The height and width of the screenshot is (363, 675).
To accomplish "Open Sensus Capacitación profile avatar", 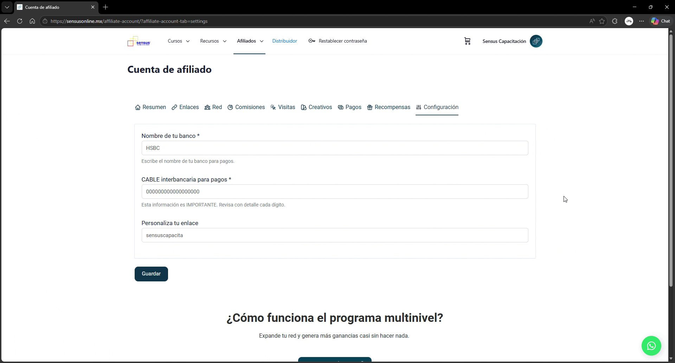I will [536, 41].
